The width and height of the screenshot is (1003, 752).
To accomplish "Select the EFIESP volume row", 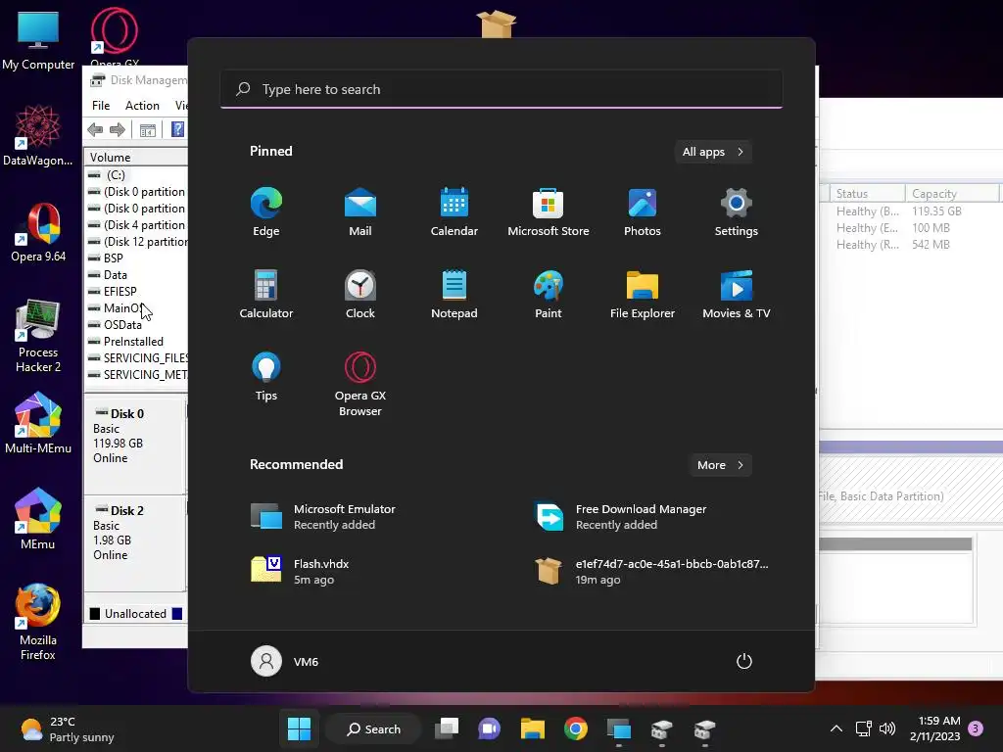I will (137, 292).
